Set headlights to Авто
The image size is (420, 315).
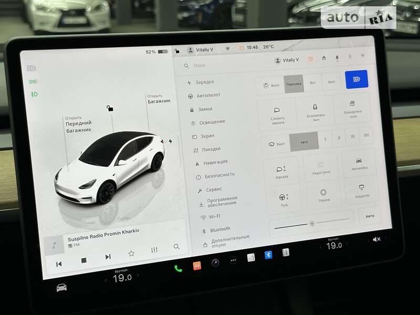click(x=331, y=82)
